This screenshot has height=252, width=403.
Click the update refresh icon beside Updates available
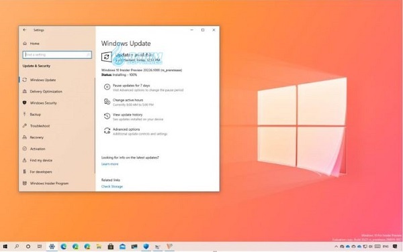[106, 57]
